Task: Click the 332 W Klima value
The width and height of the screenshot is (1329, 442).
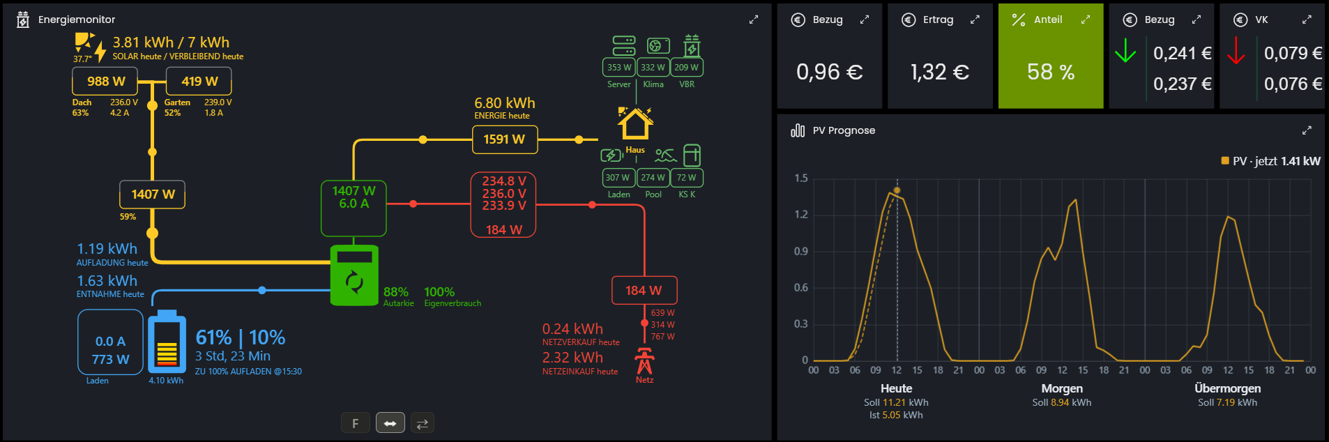Action: point(653,68)
